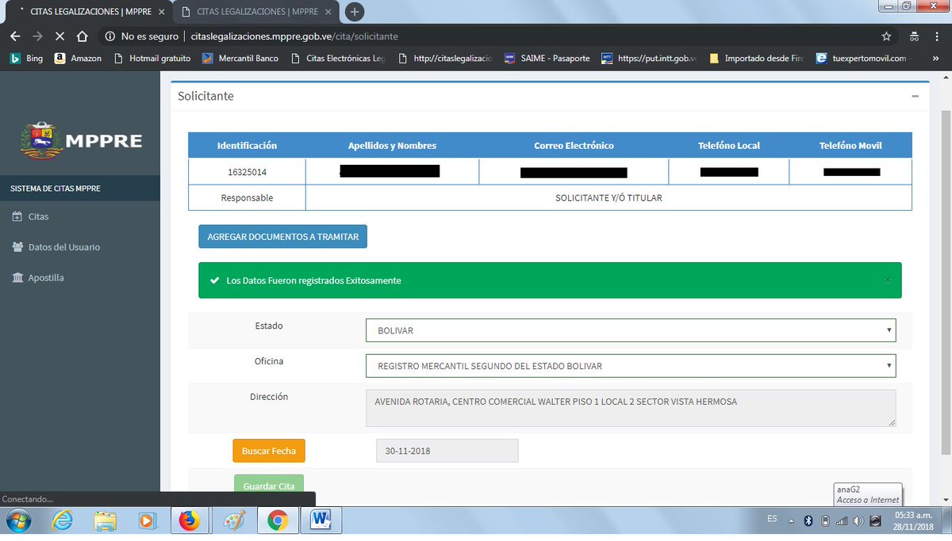Open the Amazon bookmark
The width and height of the screenshot is (952, 541).
pyautogui.click(x=78, y=58)
